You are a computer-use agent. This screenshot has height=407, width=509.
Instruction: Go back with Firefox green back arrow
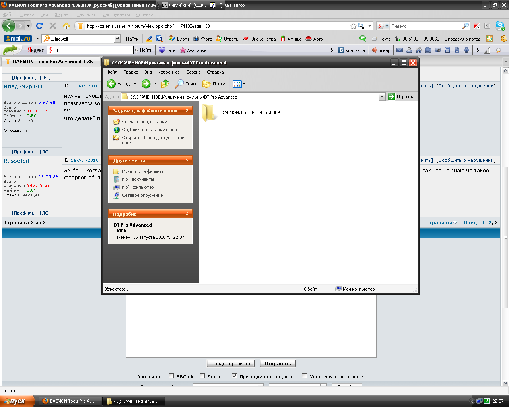(x=9, y=26)
